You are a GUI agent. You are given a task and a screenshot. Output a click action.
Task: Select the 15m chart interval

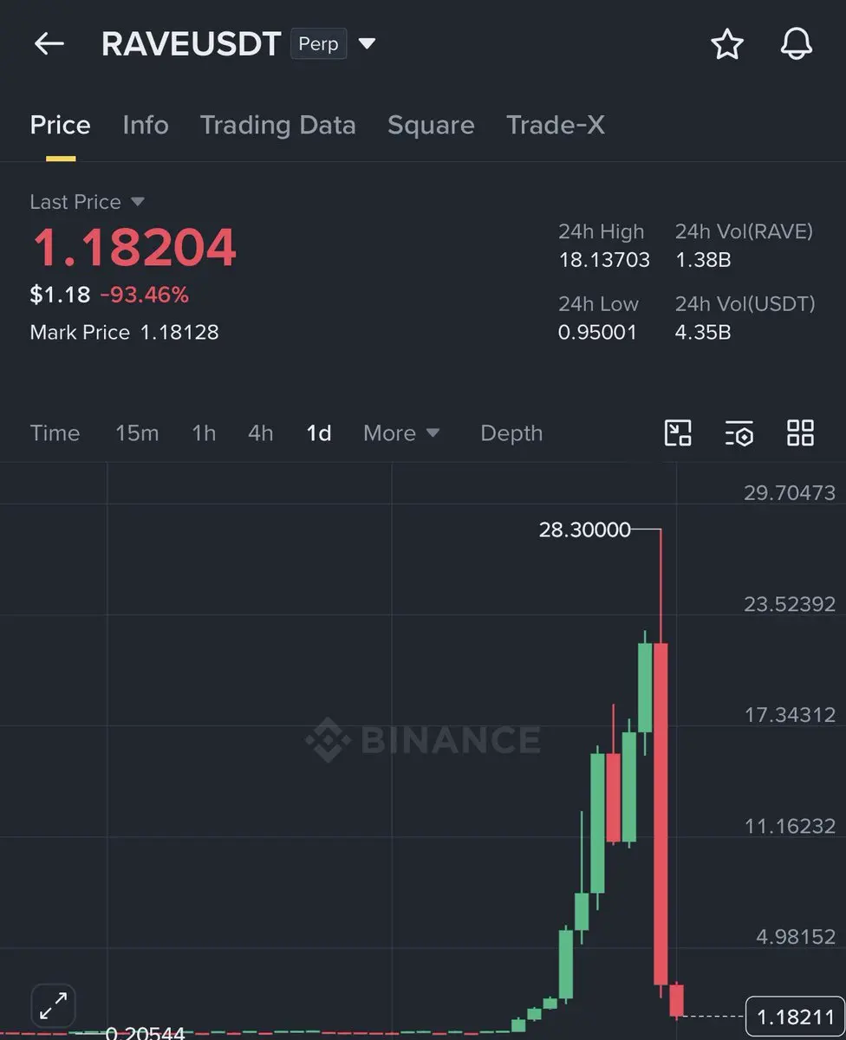click(x=137, y=432)
